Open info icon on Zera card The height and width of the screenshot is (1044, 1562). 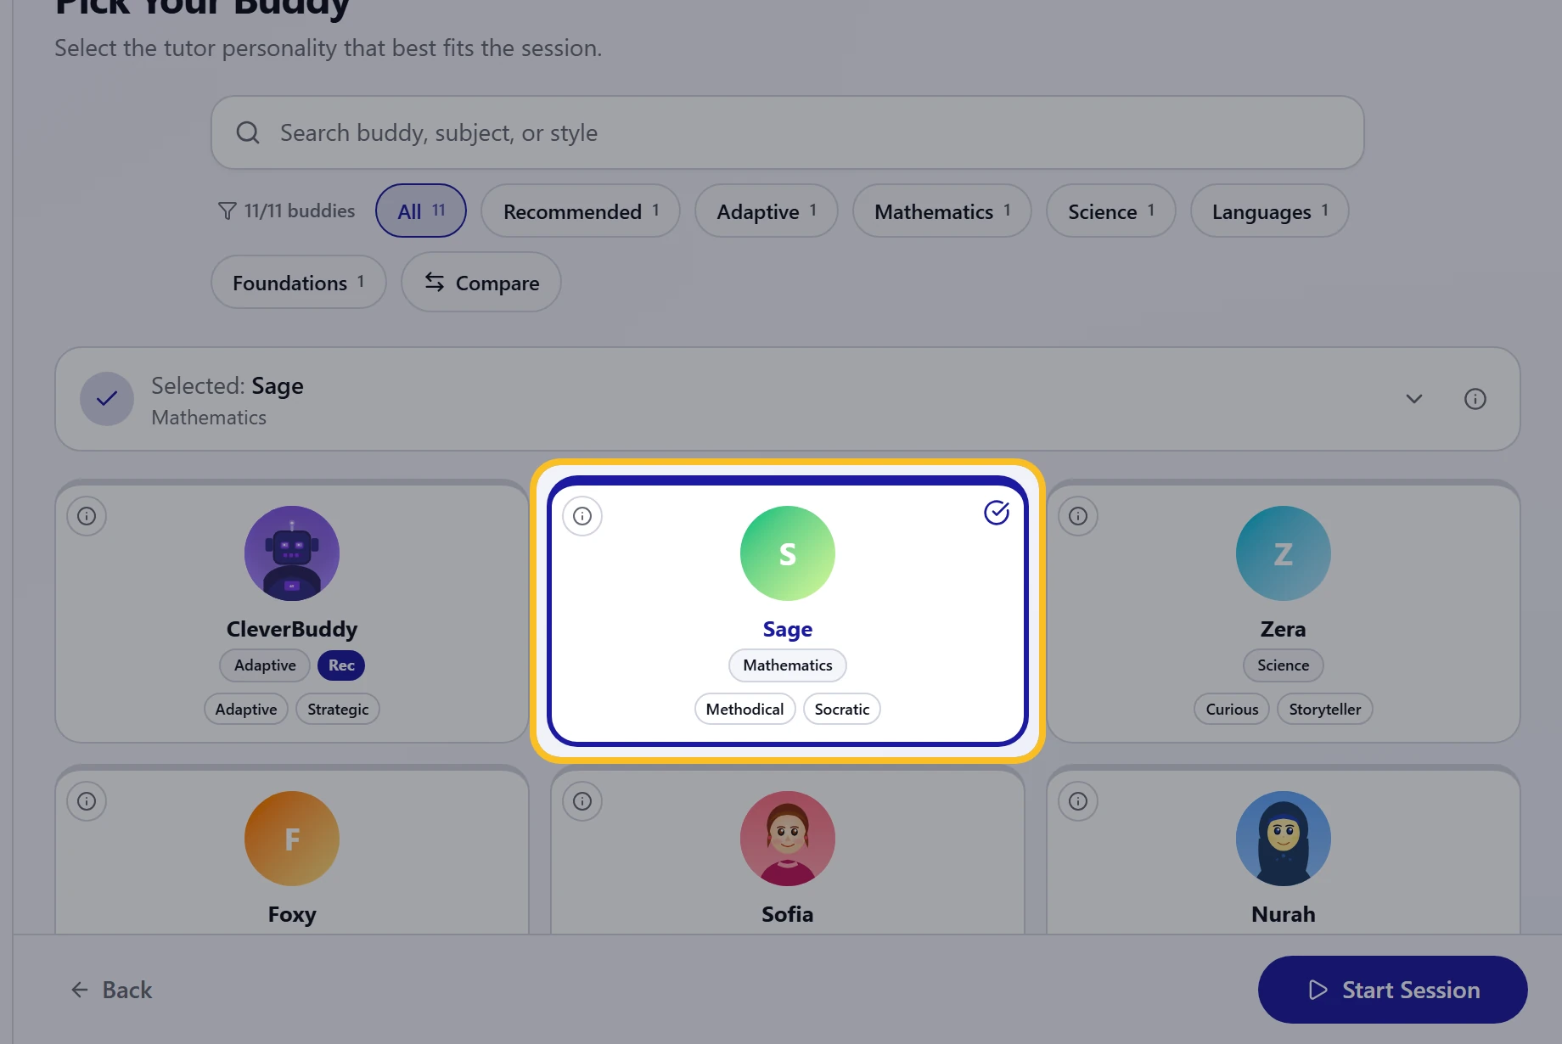(x=1078, y=516)
